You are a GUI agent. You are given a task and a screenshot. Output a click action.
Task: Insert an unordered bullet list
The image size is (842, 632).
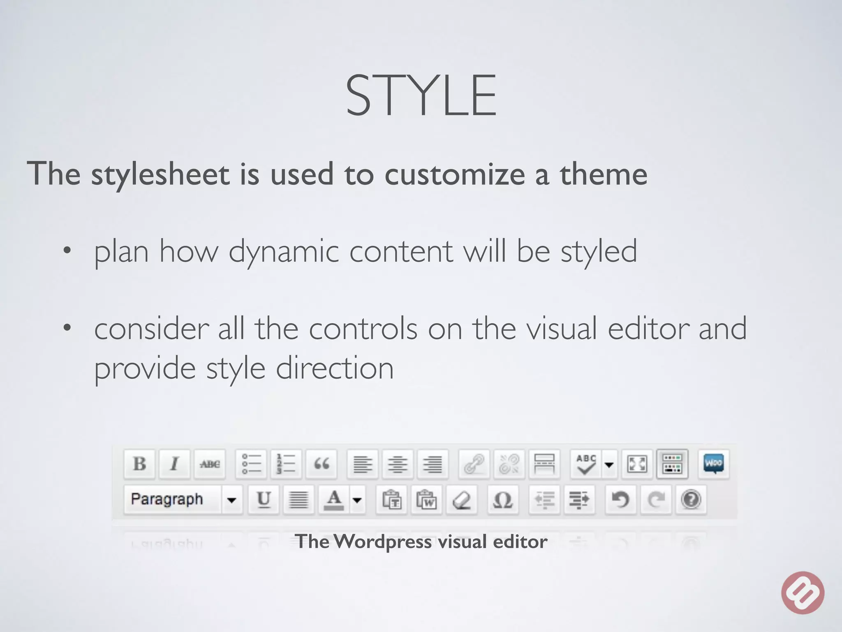(251, 464)
